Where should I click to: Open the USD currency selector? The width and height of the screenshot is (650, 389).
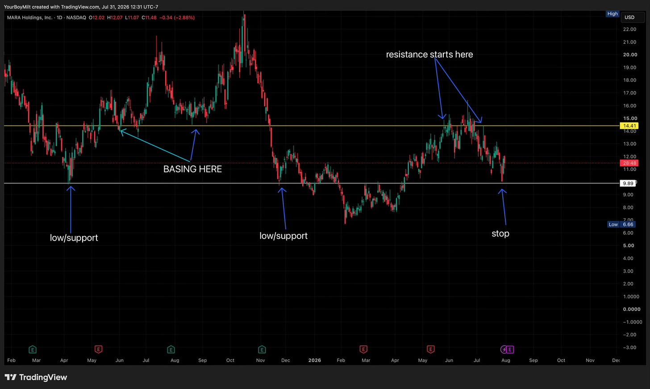[633, 17]
